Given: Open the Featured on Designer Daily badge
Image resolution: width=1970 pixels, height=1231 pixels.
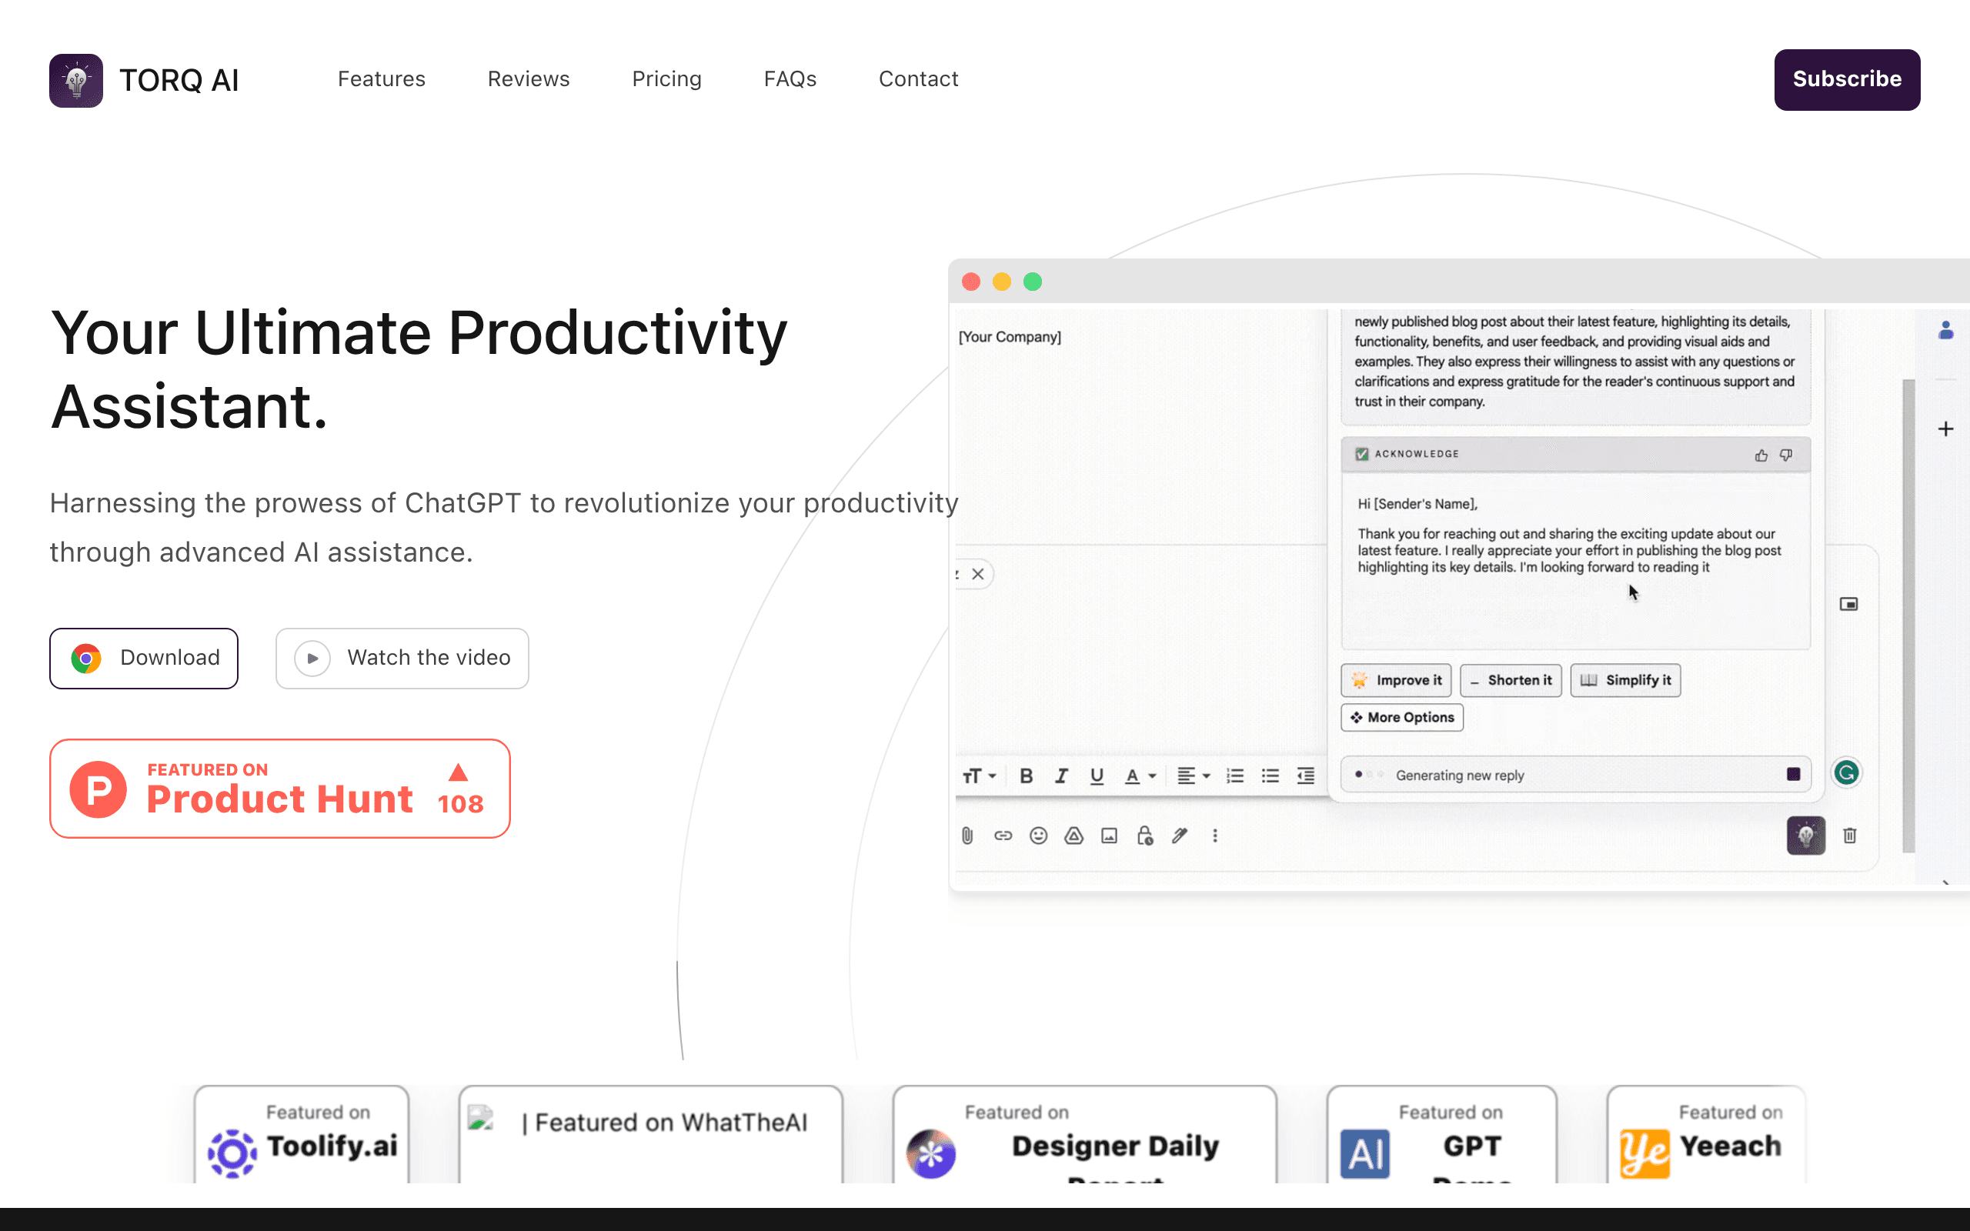Looking at the screenshot, I should 1084,1134.
